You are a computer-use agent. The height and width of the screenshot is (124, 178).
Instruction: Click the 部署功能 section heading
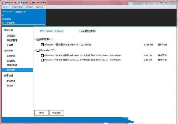click(x=9, y=76)
